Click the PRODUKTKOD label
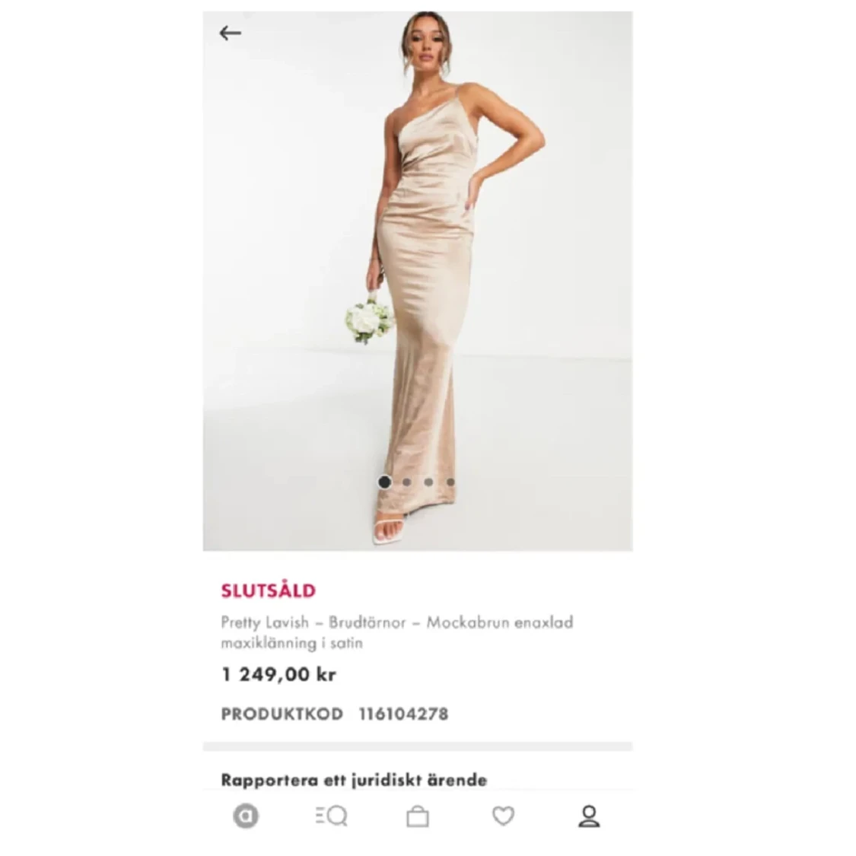The image size is (856, 856). click(x=282, y=714)
